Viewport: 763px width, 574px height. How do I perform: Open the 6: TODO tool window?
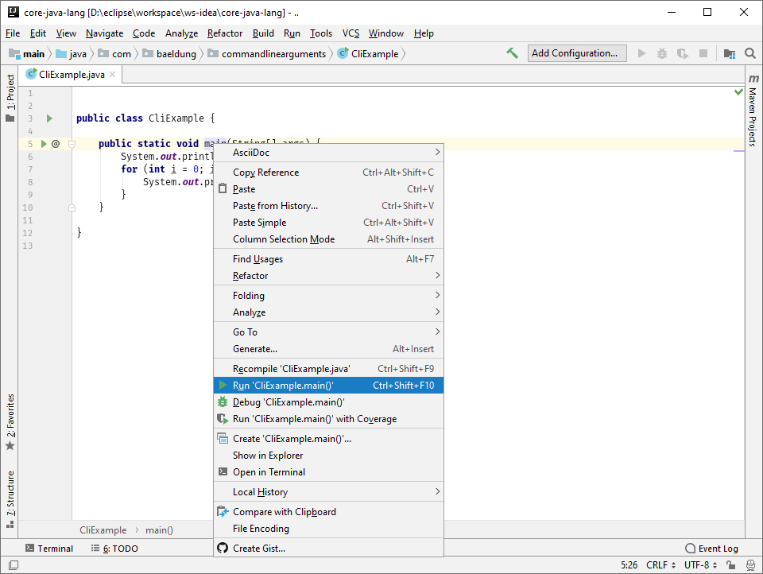(x=114, y=549)
